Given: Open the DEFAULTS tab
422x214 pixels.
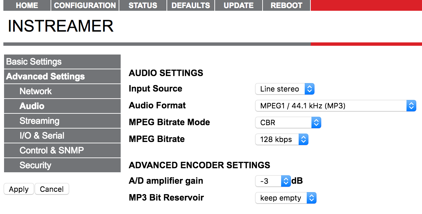Looking at the screenshot, I should click(x=191, y=5).
